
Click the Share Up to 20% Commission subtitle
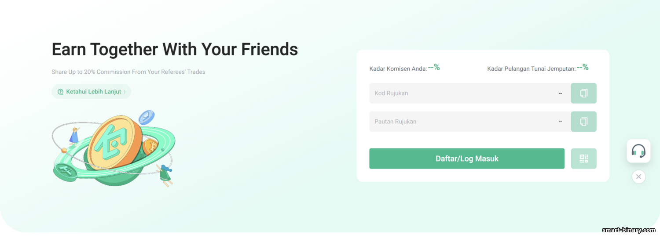click(128, 72)
